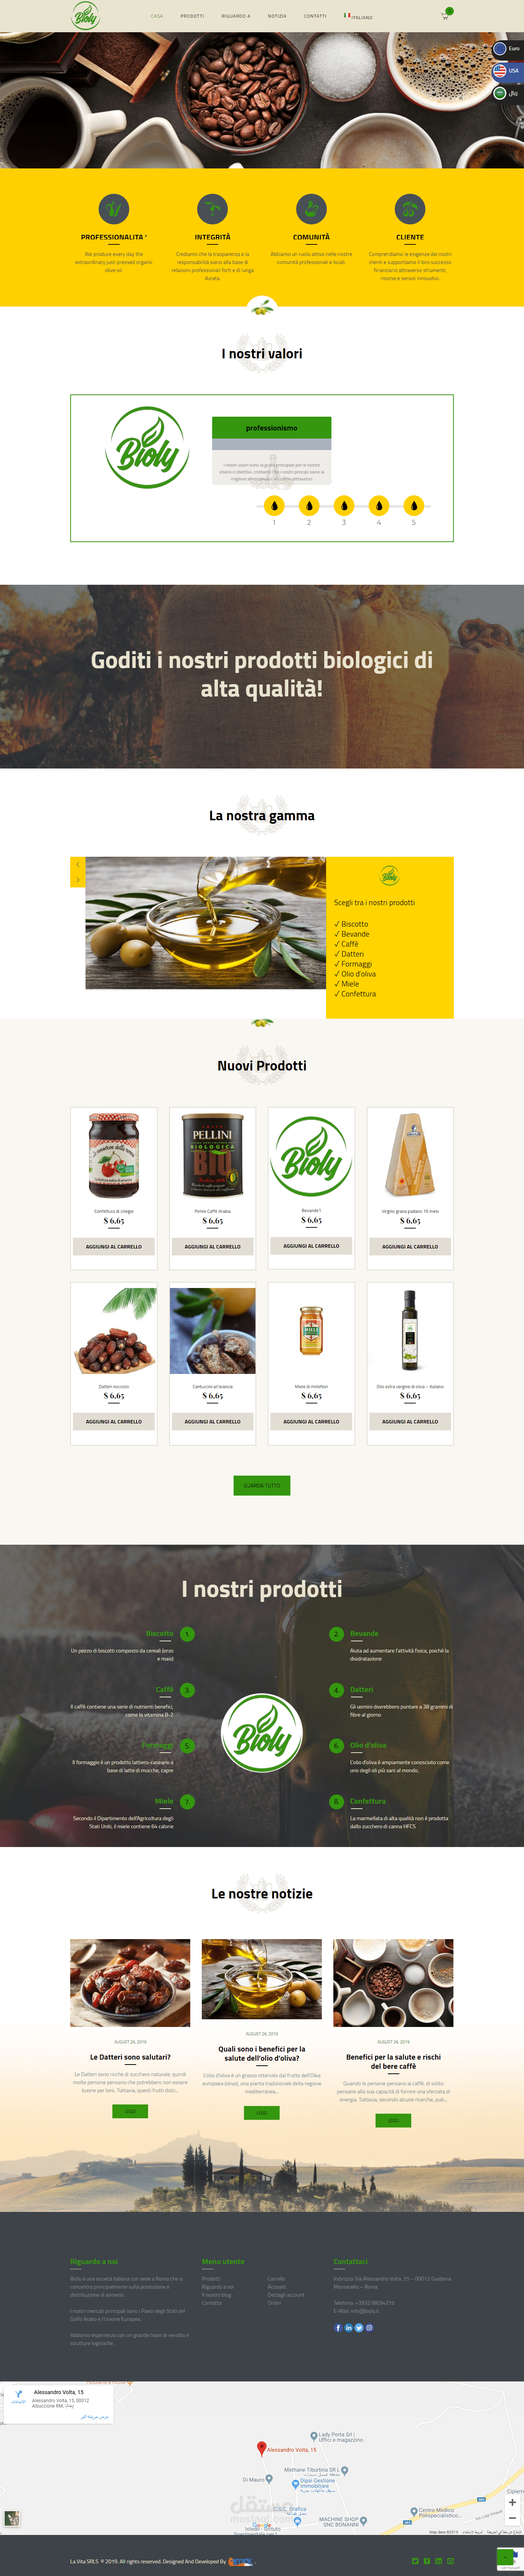Image resolution: width=524 pixels, height=2576 pixels.
Task: Select the USA flag currency option
Action: (507, 71)
